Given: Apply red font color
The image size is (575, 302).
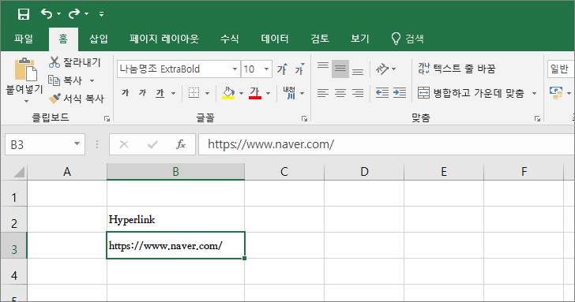Looking at the screenshot, I should tap(255, 93).
